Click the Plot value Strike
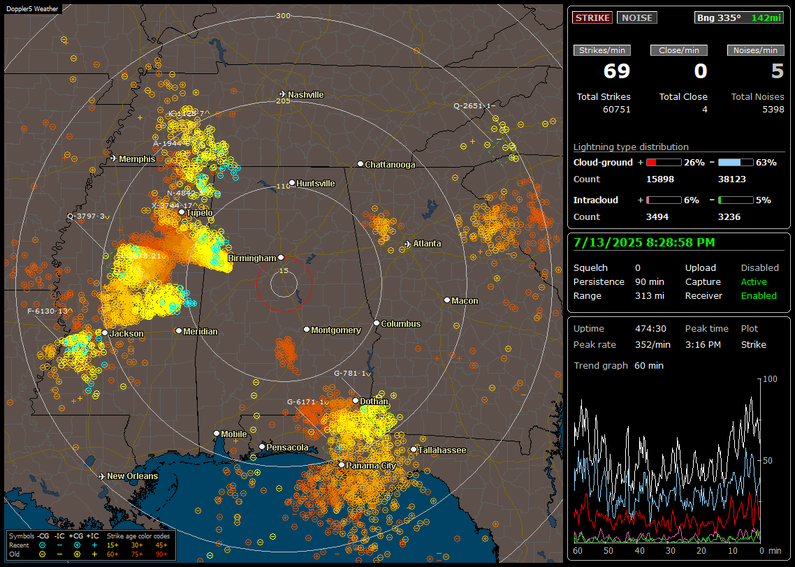 click(x=753, y=345)
